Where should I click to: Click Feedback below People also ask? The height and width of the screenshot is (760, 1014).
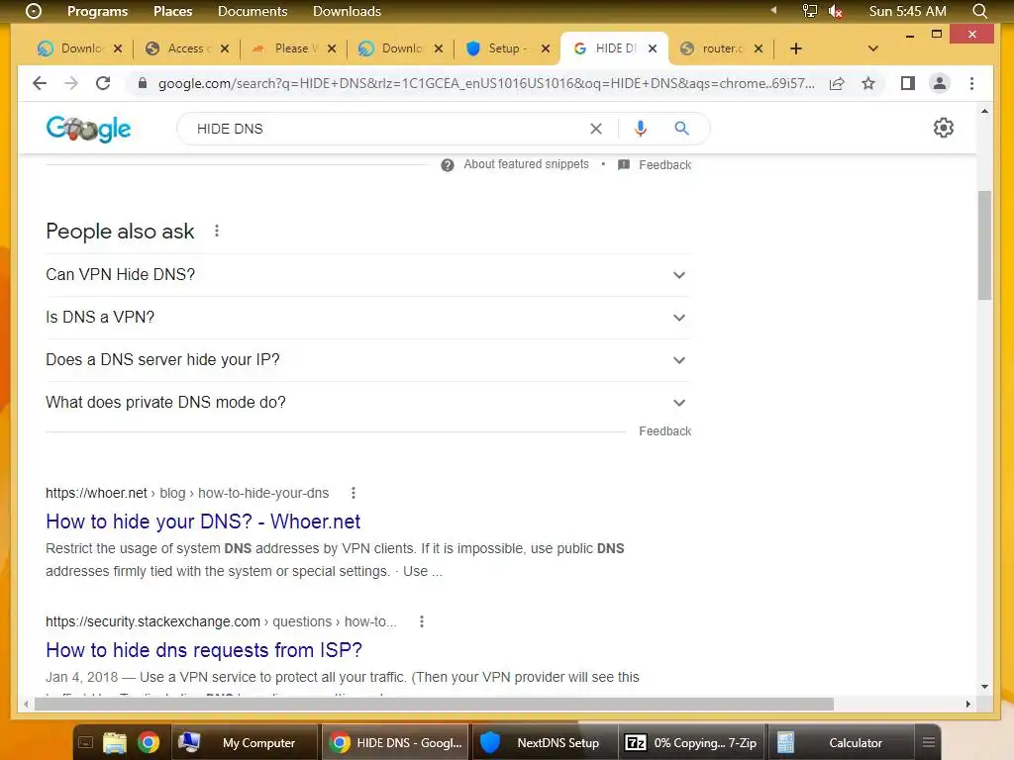click(x=664, y=431)
